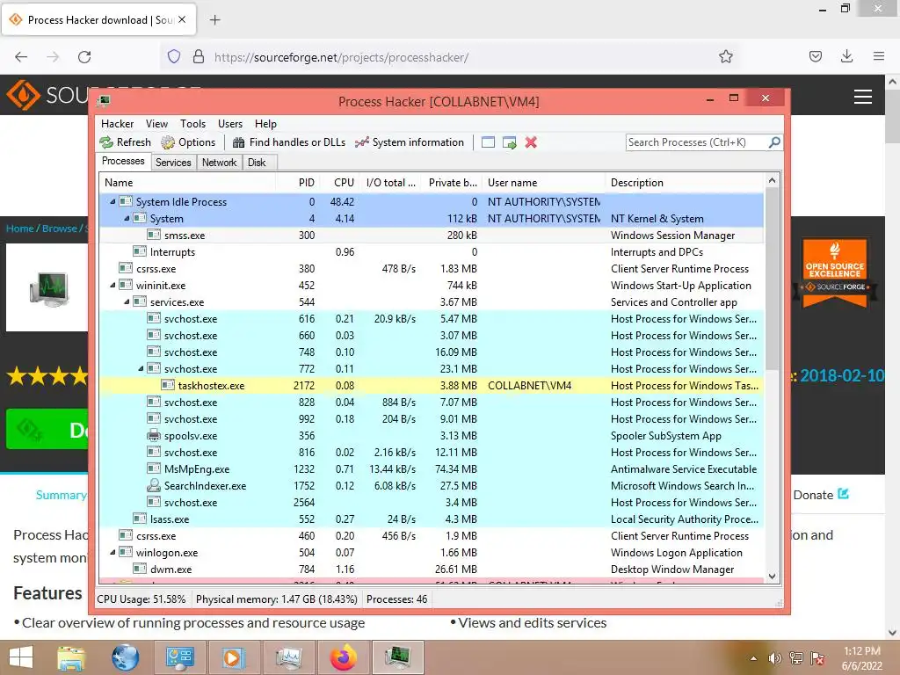Viewport: 900px width, 675px height.
Task: Click the process list scroll-down arrow
Action: (x=772, y=577)
